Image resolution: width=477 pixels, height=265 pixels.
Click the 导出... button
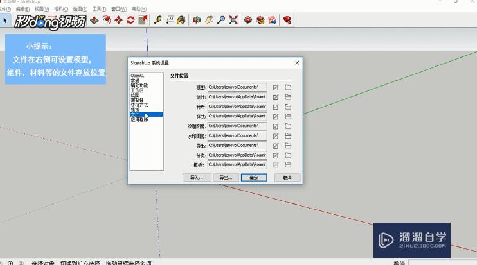coord(226,178)
